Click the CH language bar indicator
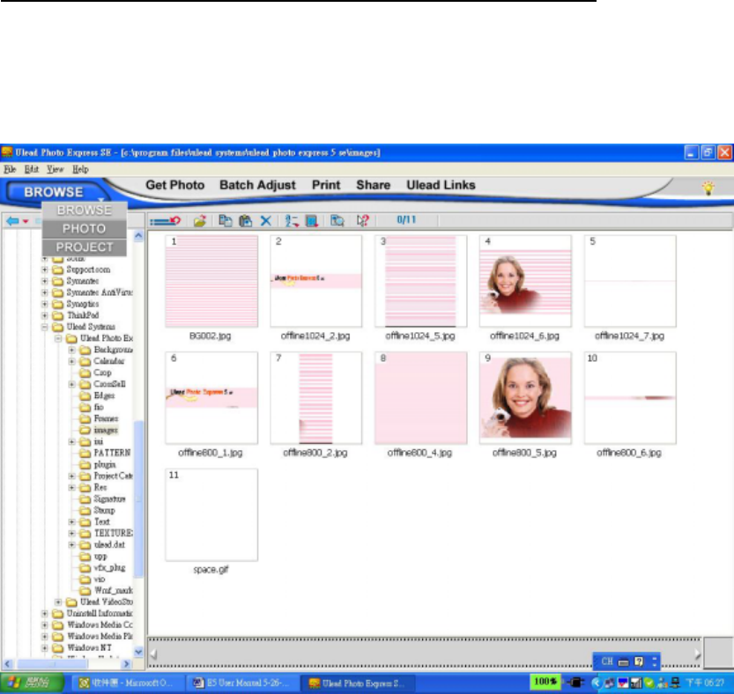The width and height of the screenshot is (734, 694). tap(607, 661)
